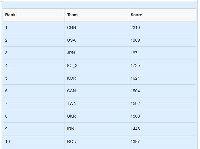
Task: Click the score 1909 cell
Action: (162, 40)
